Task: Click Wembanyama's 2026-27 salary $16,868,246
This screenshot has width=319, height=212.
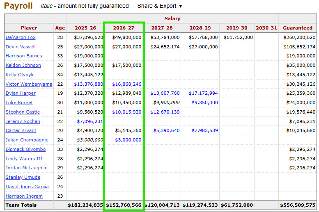Action: click(126, 84)
